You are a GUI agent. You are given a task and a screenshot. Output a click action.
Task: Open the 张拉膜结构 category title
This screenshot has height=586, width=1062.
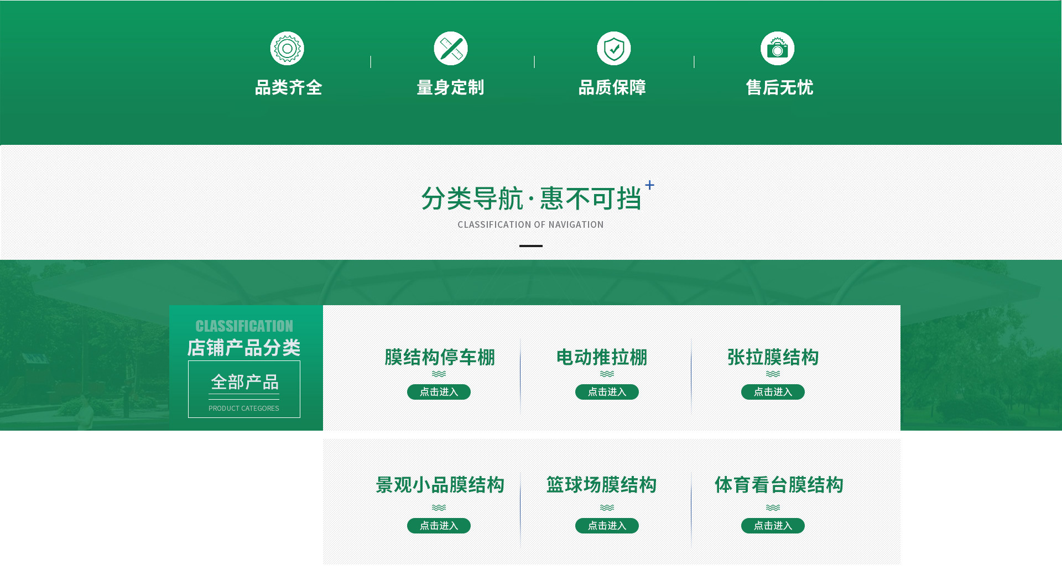tap(773, 358)
